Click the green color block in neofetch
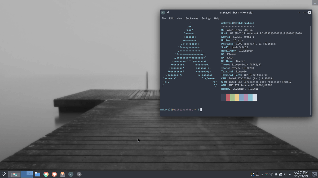The height and width of the screenshot is (178, 318). (232, 97)
